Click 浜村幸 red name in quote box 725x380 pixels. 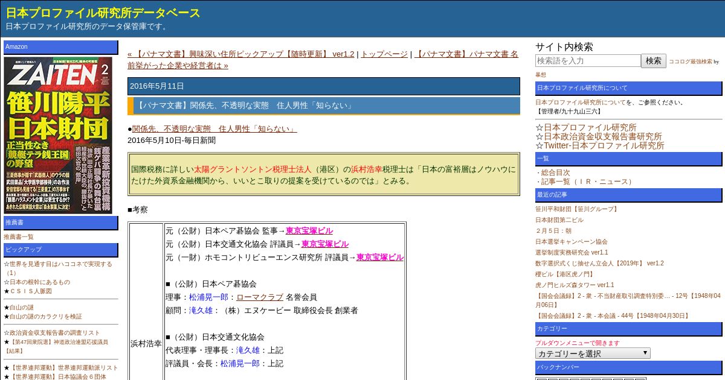point(367,169)
